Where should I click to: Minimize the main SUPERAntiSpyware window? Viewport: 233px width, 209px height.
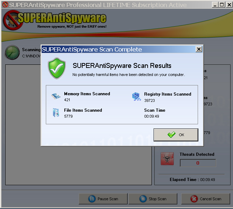tap(215, 5)
